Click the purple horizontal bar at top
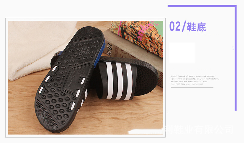The width and height of the screenshot is (244, 143). [202, 6]
